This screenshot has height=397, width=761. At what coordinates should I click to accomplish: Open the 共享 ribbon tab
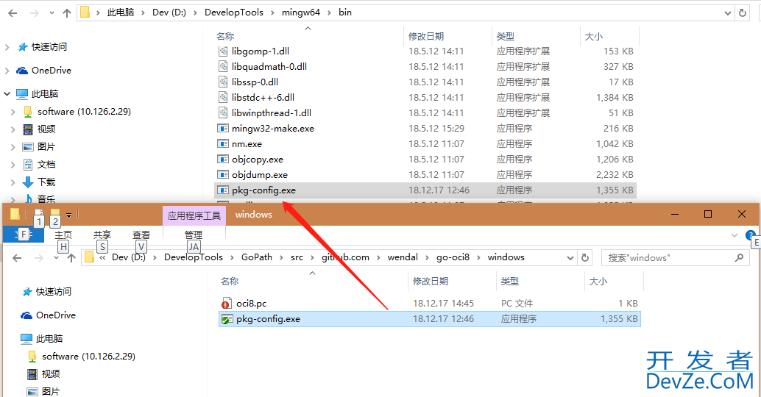coord(102,235)
